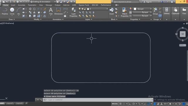Screen dimensions: 188x106
Task: Select the Dimension tool
Action: click(x=58, y=11)
